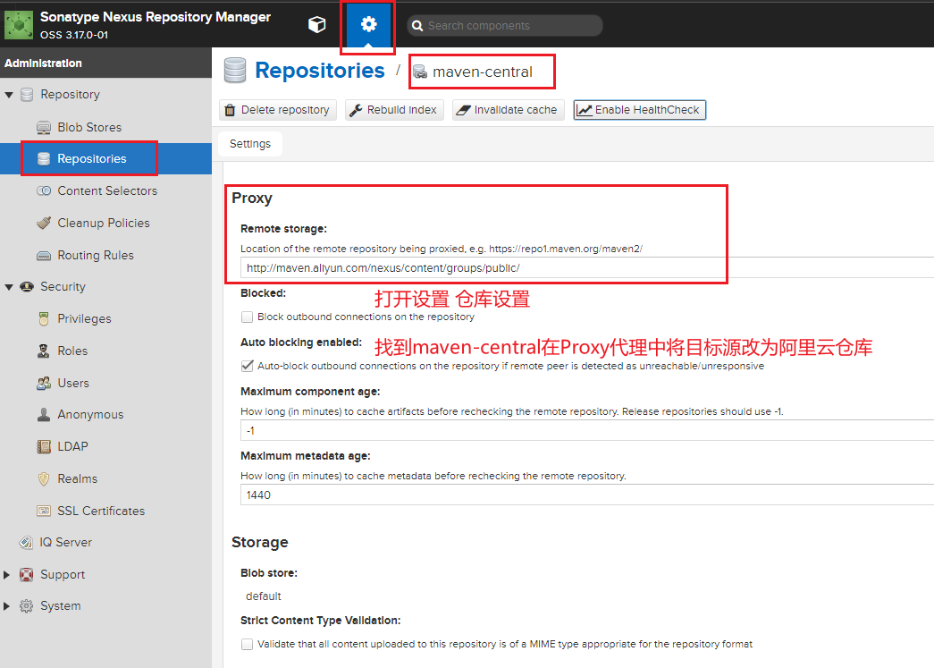The image size is (934, 668).
Task: Click the Users icon
Action: [44, 383]
